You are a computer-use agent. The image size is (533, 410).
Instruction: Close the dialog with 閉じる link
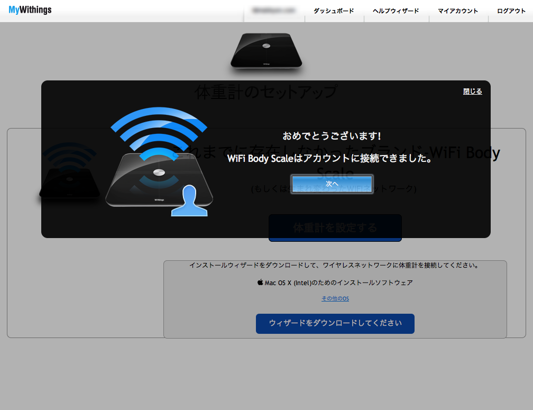tap(473, 91)
